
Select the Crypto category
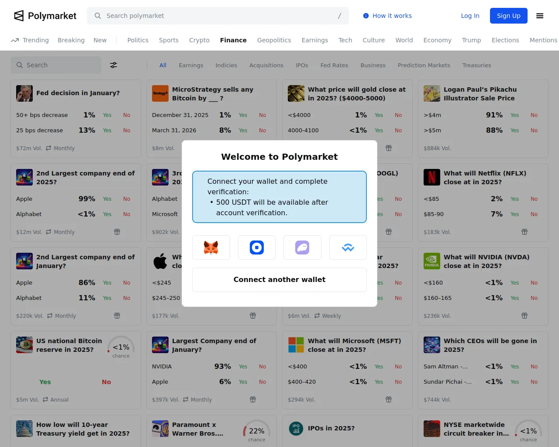coord(199,40)
